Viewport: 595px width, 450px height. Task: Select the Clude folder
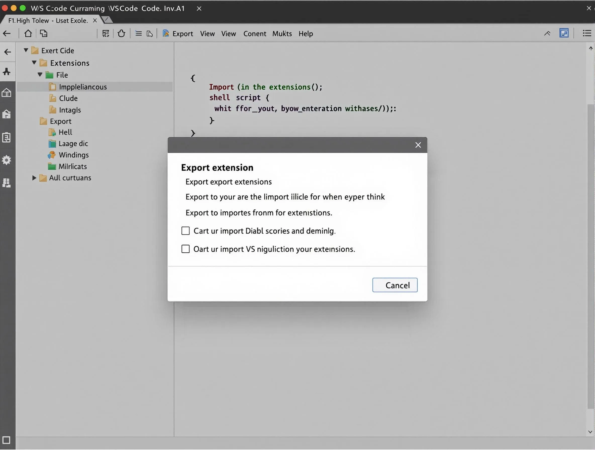68,98
